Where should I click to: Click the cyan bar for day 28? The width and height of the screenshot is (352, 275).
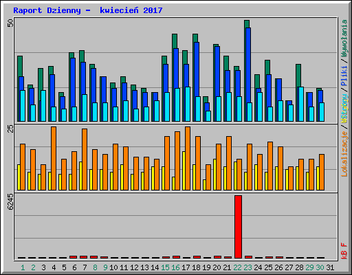pos(301,104)
